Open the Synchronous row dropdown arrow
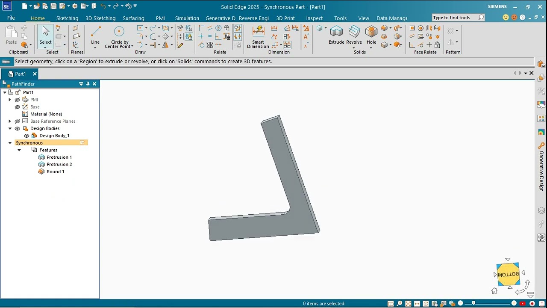The width and height of the screenshot is (547, 308). click(82, 143)
